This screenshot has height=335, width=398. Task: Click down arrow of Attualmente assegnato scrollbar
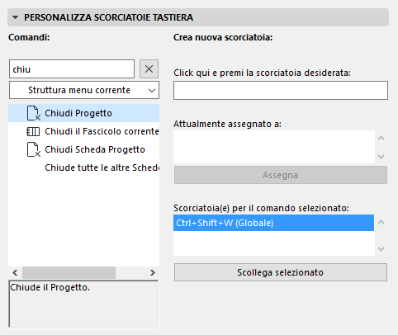(x=381, y=157)
